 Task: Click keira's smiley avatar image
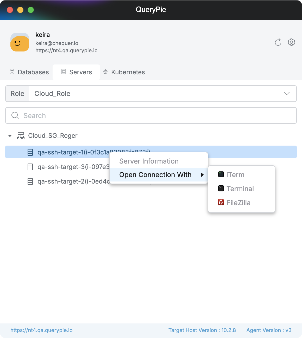[20, 42]
